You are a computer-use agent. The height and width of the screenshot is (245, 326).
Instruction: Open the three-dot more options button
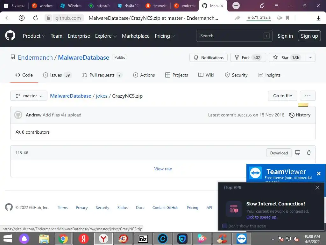pos(308,96)
